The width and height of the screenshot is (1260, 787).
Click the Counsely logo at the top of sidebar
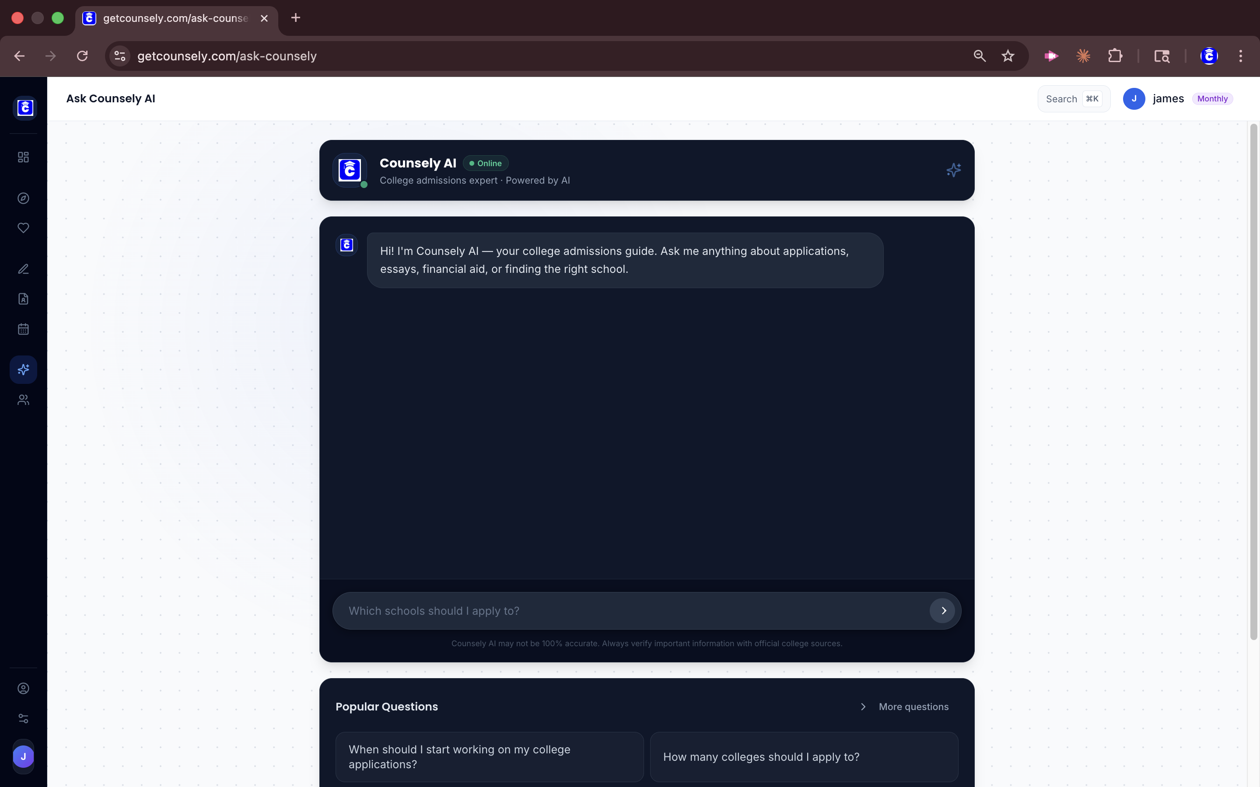[24, 108]
